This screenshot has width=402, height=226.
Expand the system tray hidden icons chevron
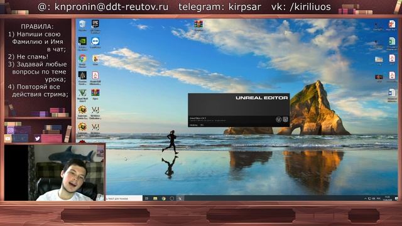366,198
